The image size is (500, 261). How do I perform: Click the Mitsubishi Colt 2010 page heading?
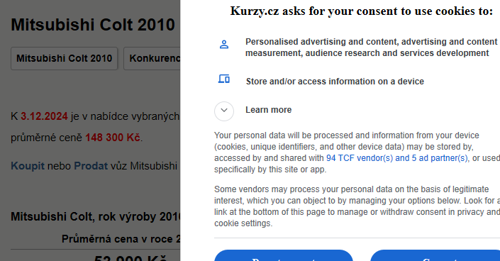[93, 25]
